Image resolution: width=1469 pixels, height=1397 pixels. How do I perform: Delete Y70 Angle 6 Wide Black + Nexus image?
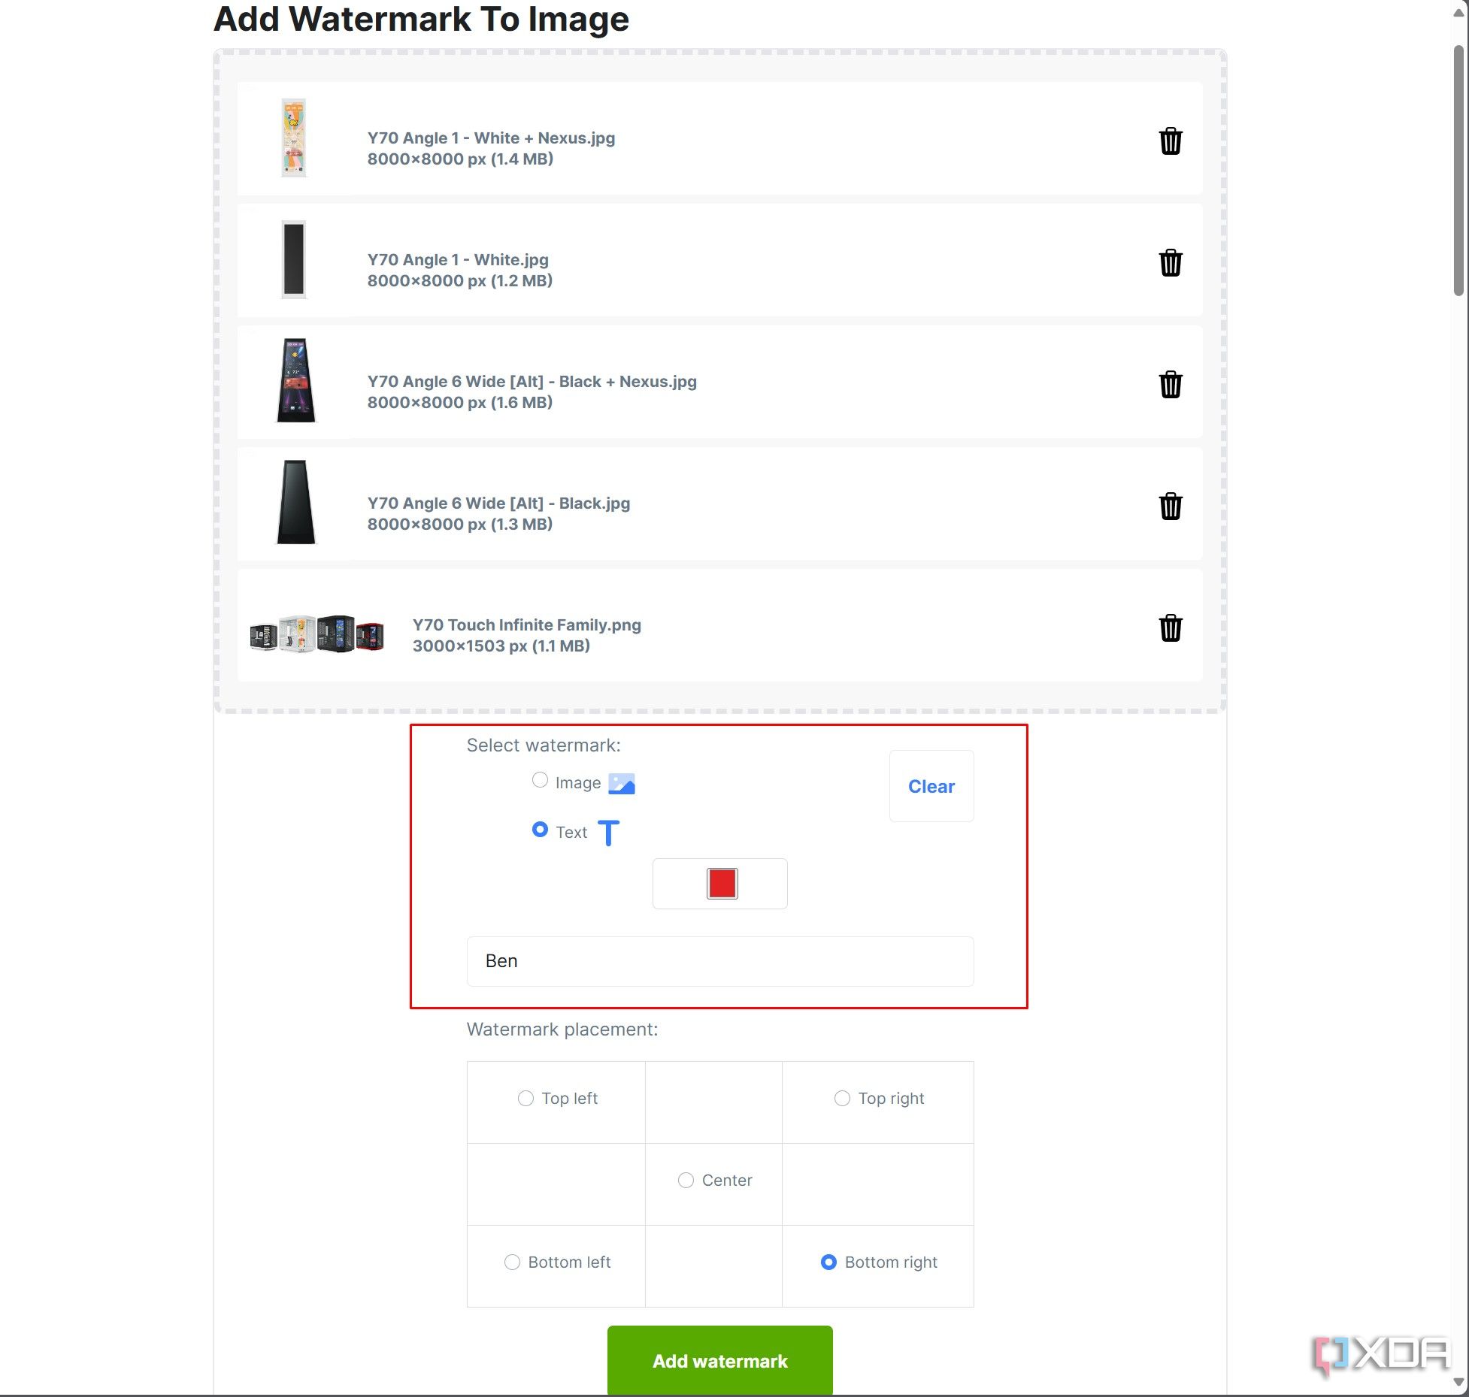click(x=1168, y=383)
